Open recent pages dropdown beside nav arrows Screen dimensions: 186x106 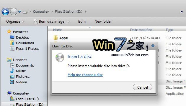(x=20, y=11)
